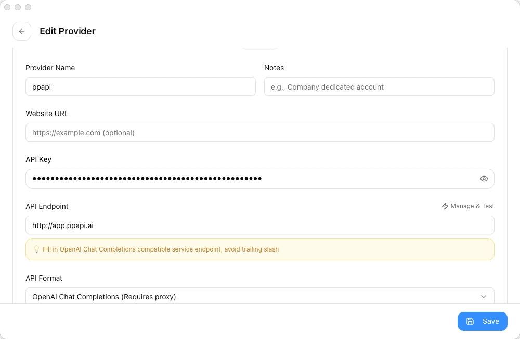Click the lightning bolt icon beside Manage & Test
This screenshot has width=520, height=339.
(x=445, y=206)
